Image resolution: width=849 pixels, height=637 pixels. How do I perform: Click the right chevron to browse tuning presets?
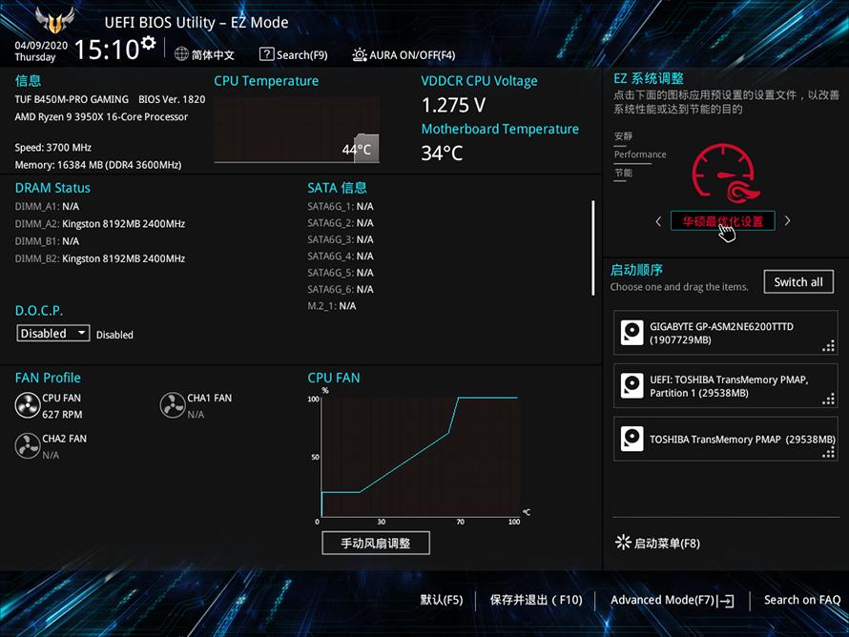[787, 220]
